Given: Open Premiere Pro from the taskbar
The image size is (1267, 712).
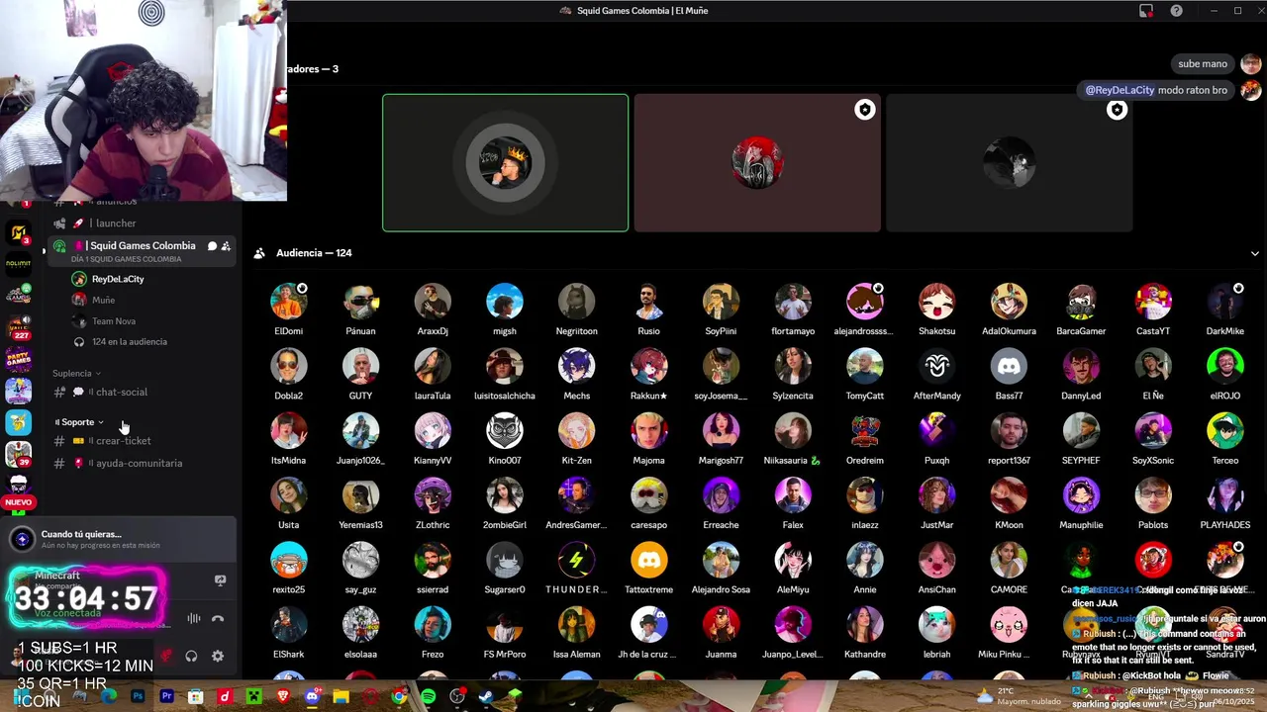Looking at the screenshot, I should click(166, 697).
